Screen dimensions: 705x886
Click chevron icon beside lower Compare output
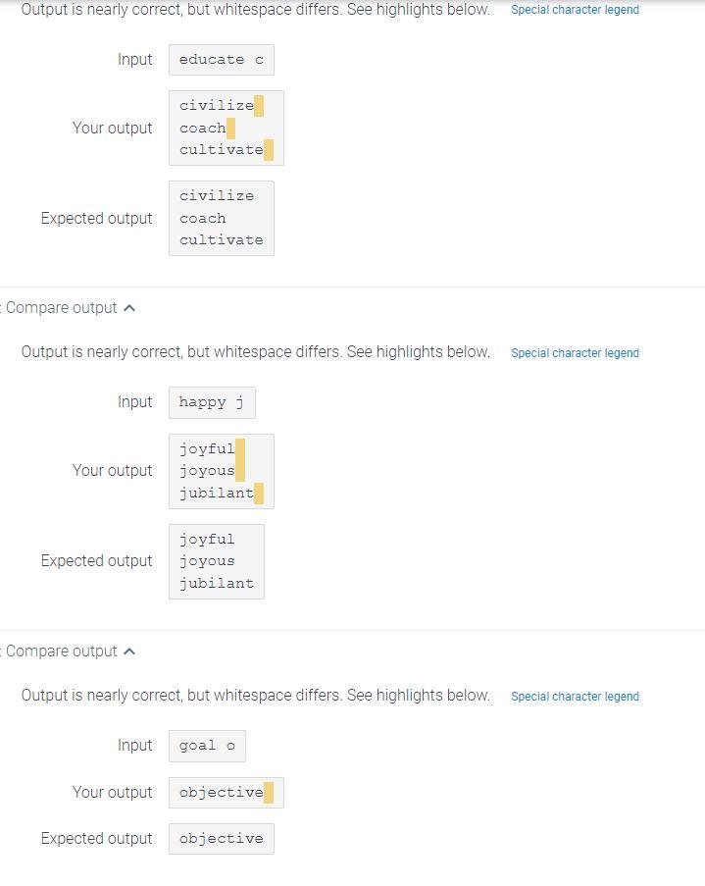click(x=129, y=651)
